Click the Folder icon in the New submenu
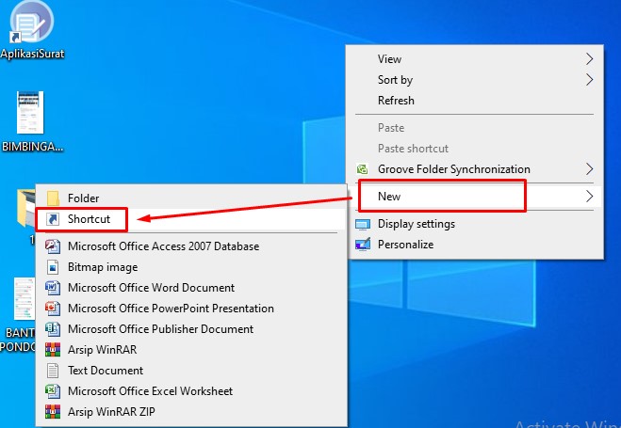Image resolution: width=621 pixels, height=428 pixels. (x=53, y=198)
